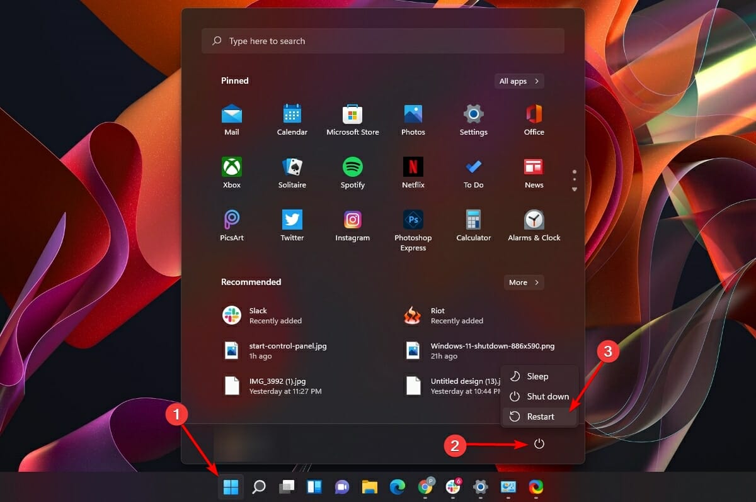The height and width of the screenshot is (502, 756).
Task: Choose Shut down from the power menu
Action: (x=539, y=396)
